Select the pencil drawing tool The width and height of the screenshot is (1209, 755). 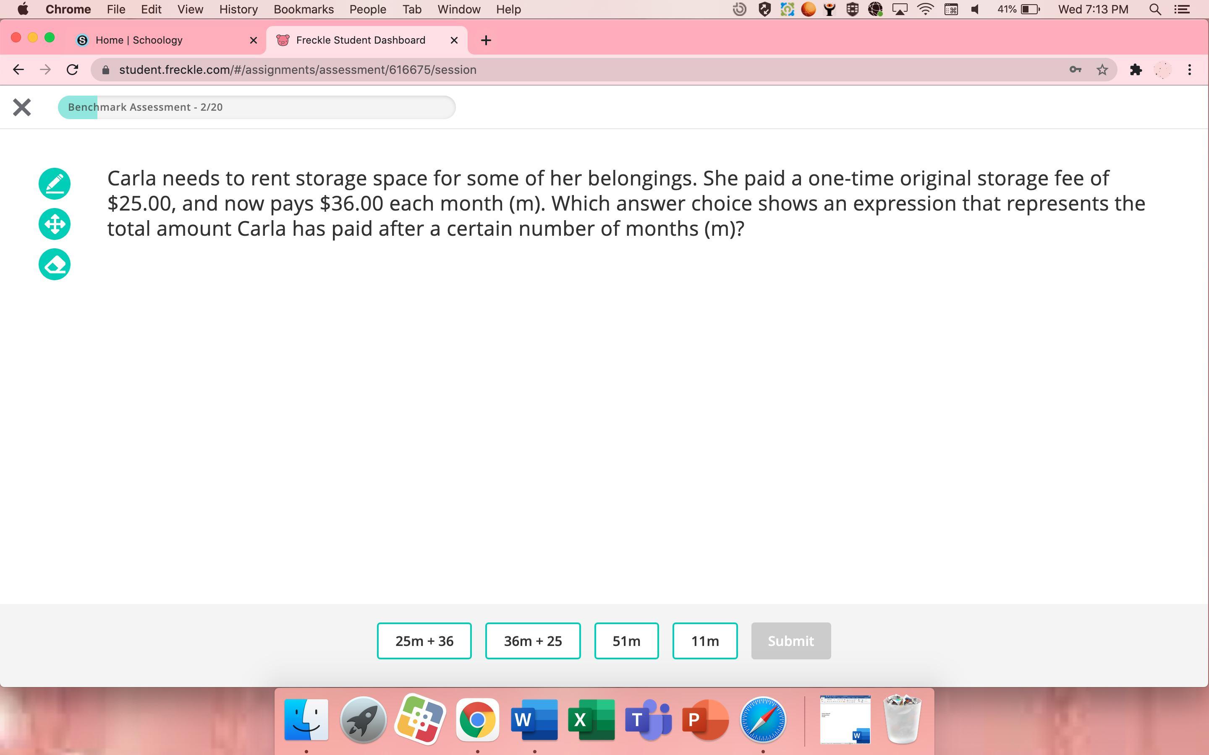tap(55, 184)
